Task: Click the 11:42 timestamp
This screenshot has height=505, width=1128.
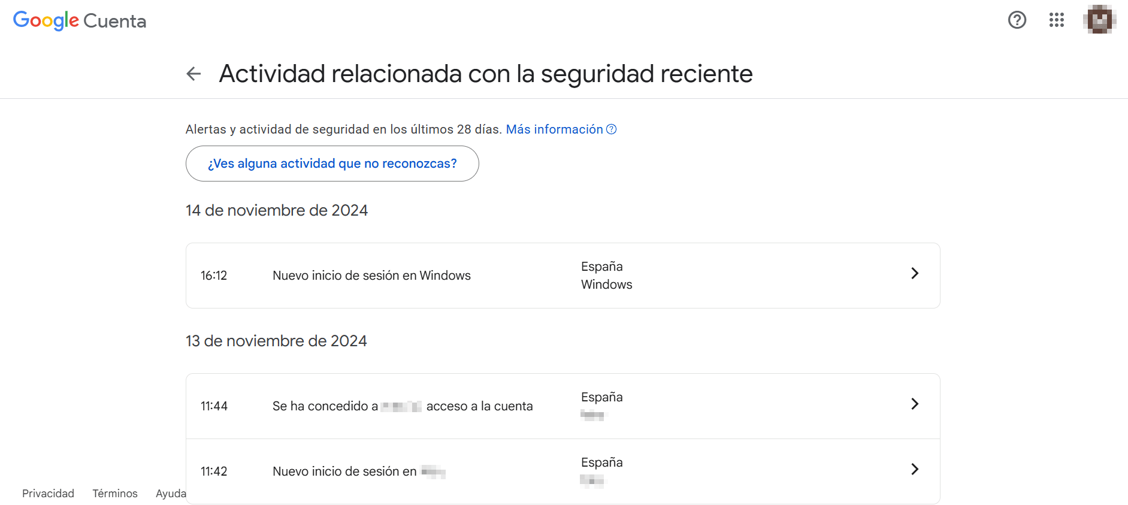Action: tap(214, 471)
